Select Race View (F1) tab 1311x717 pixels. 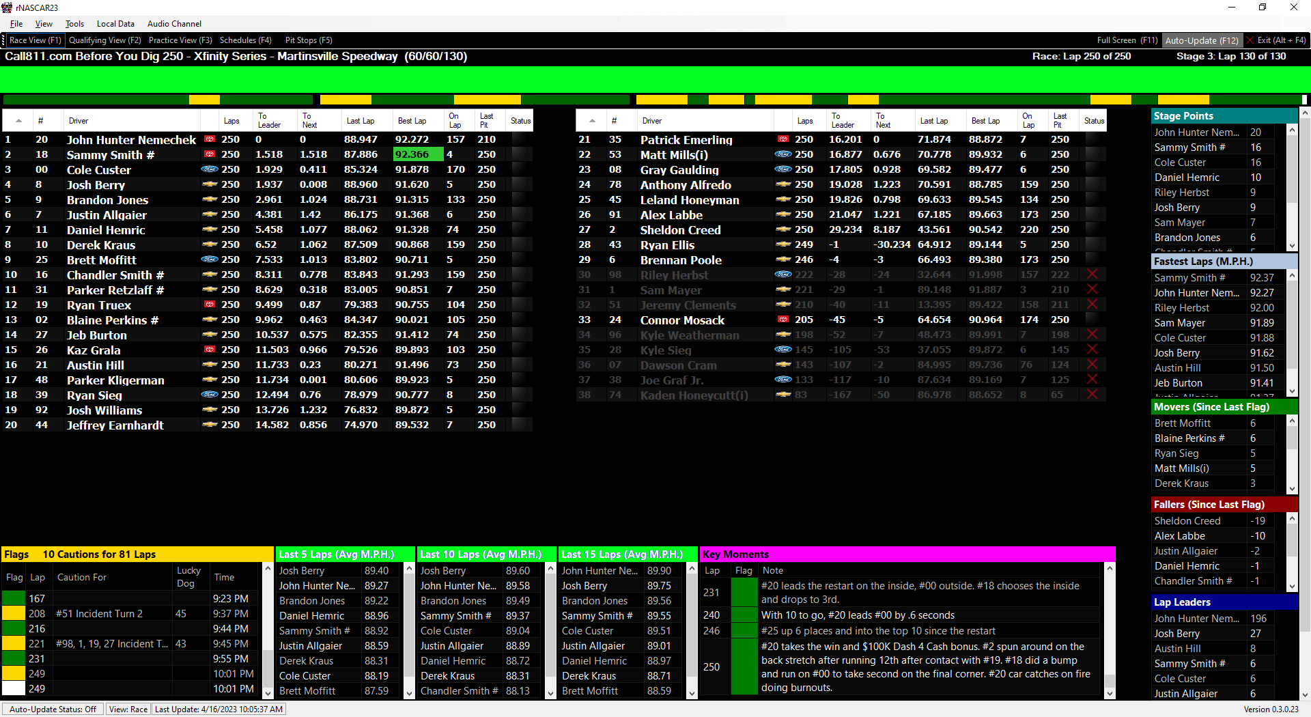click(35, 40)
